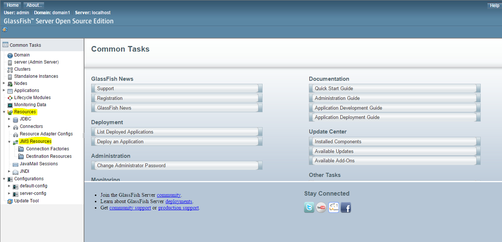Click Installed Components button
The height and width of the screenshot is (242, 502).
pyautogui.click(x=395, y=142)
